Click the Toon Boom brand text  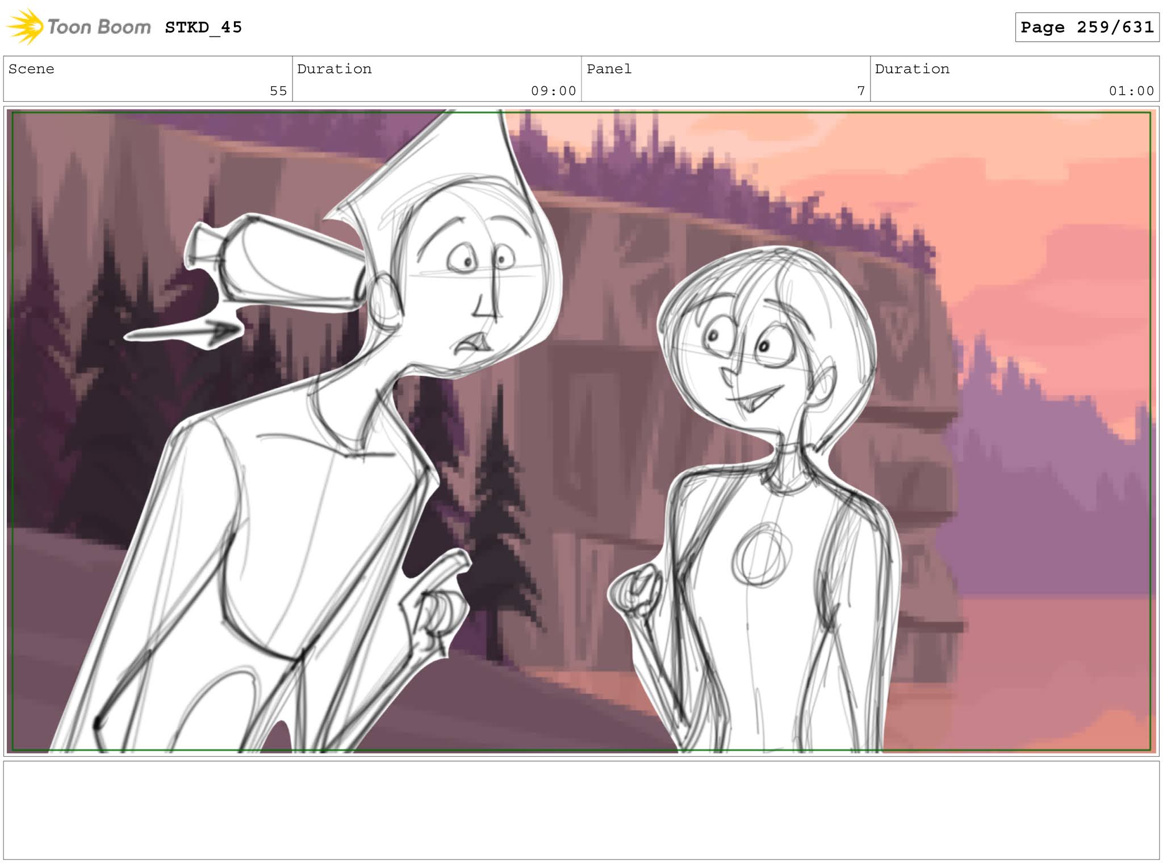click(x=99, y=27)
